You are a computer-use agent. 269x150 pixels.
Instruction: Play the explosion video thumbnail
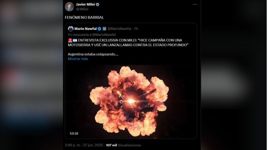point(131,101)
